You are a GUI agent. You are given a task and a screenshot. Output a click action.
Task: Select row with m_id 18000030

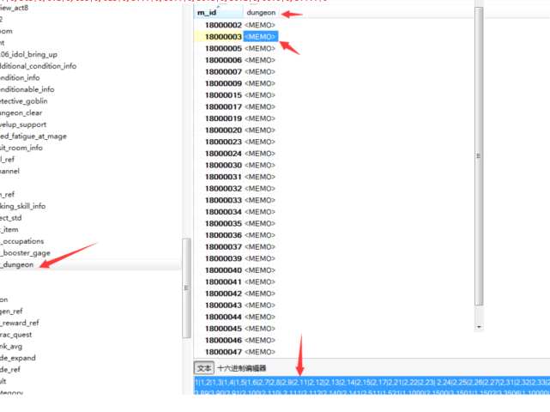coord(223,165)
